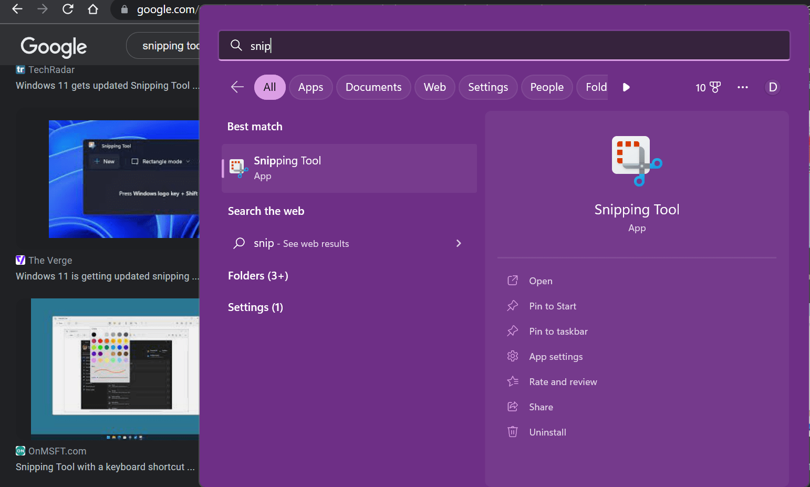Click the star icon for Rate and review

tap(513, 381)
